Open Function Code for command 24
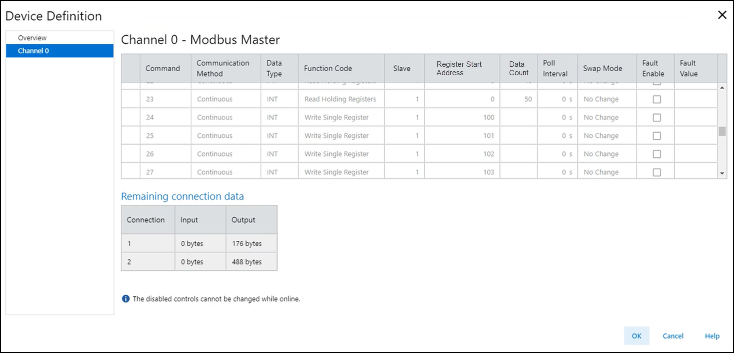The width and height of the screenshot is (734, 353). point(341,118)
